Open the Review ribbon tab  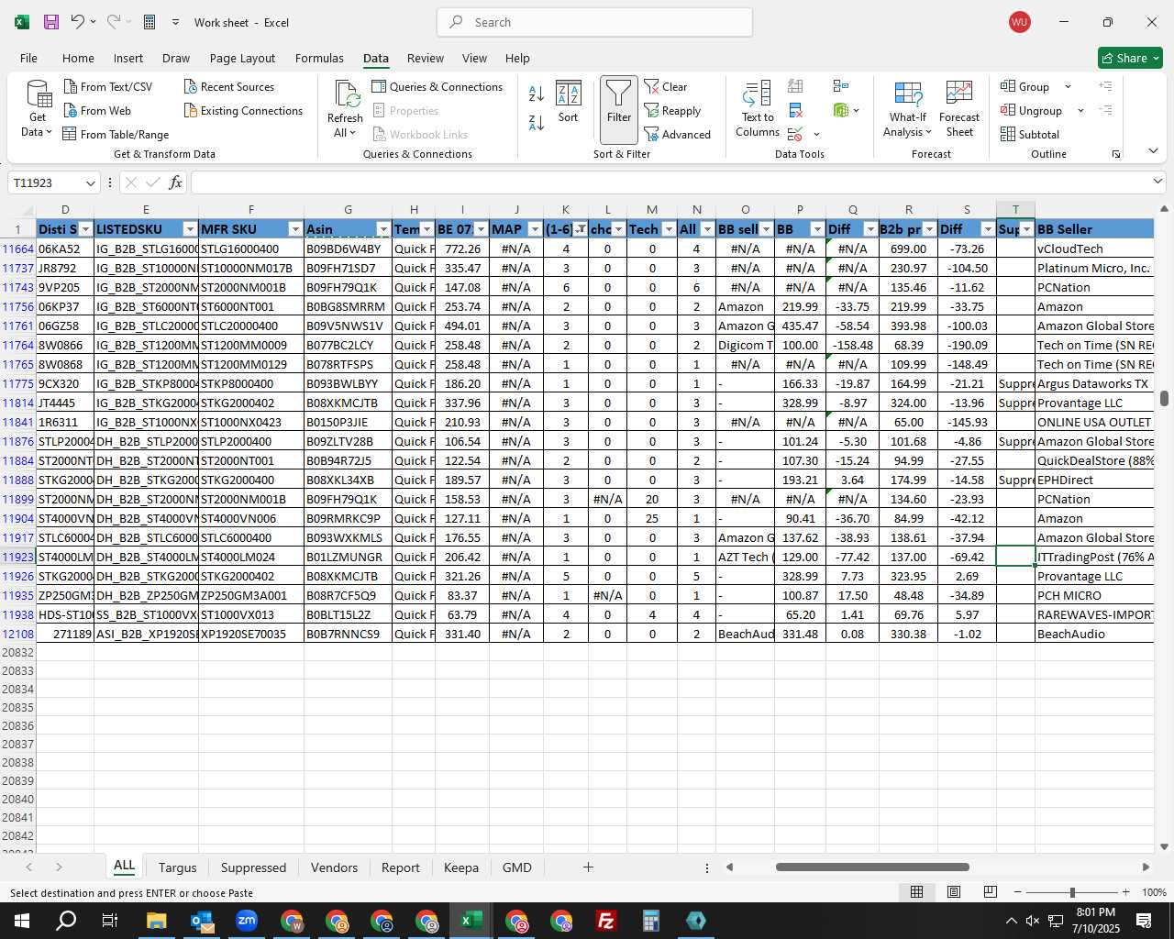point(426,58)
